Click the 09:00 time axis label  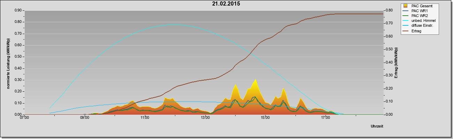tap(85, 118)
